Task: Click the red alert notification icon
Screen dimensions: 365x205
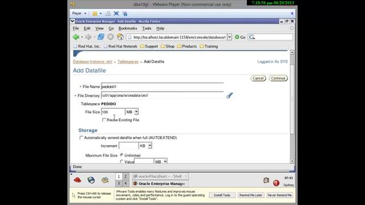Action: (276, 183)
